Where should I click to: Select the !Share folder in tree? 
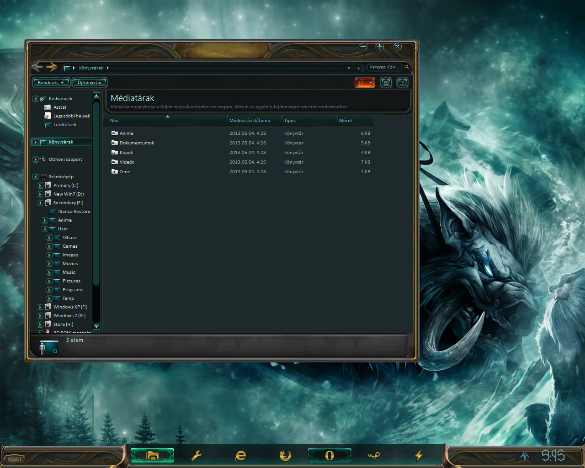tap(69, 238)
